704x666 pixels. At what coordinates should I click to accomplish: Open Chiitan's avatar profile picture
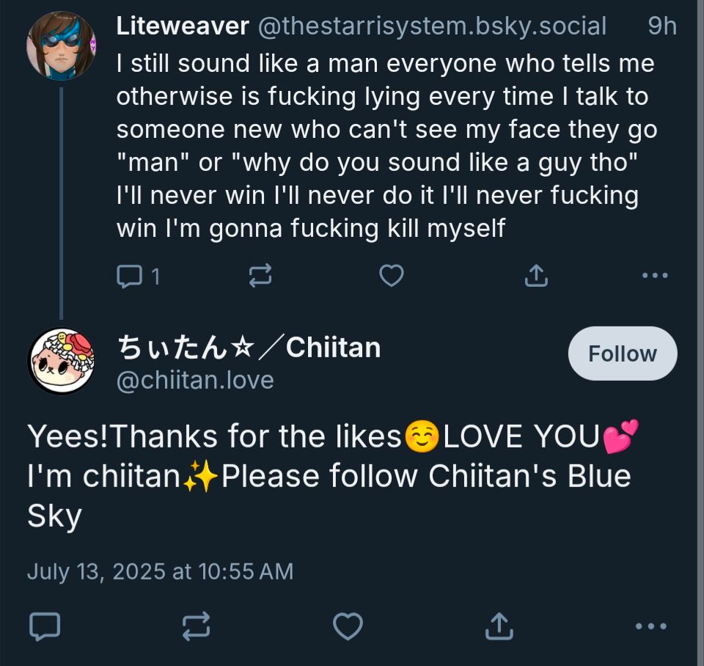click(x=61, y=362)
